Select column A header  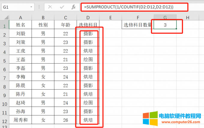(20, 18)
